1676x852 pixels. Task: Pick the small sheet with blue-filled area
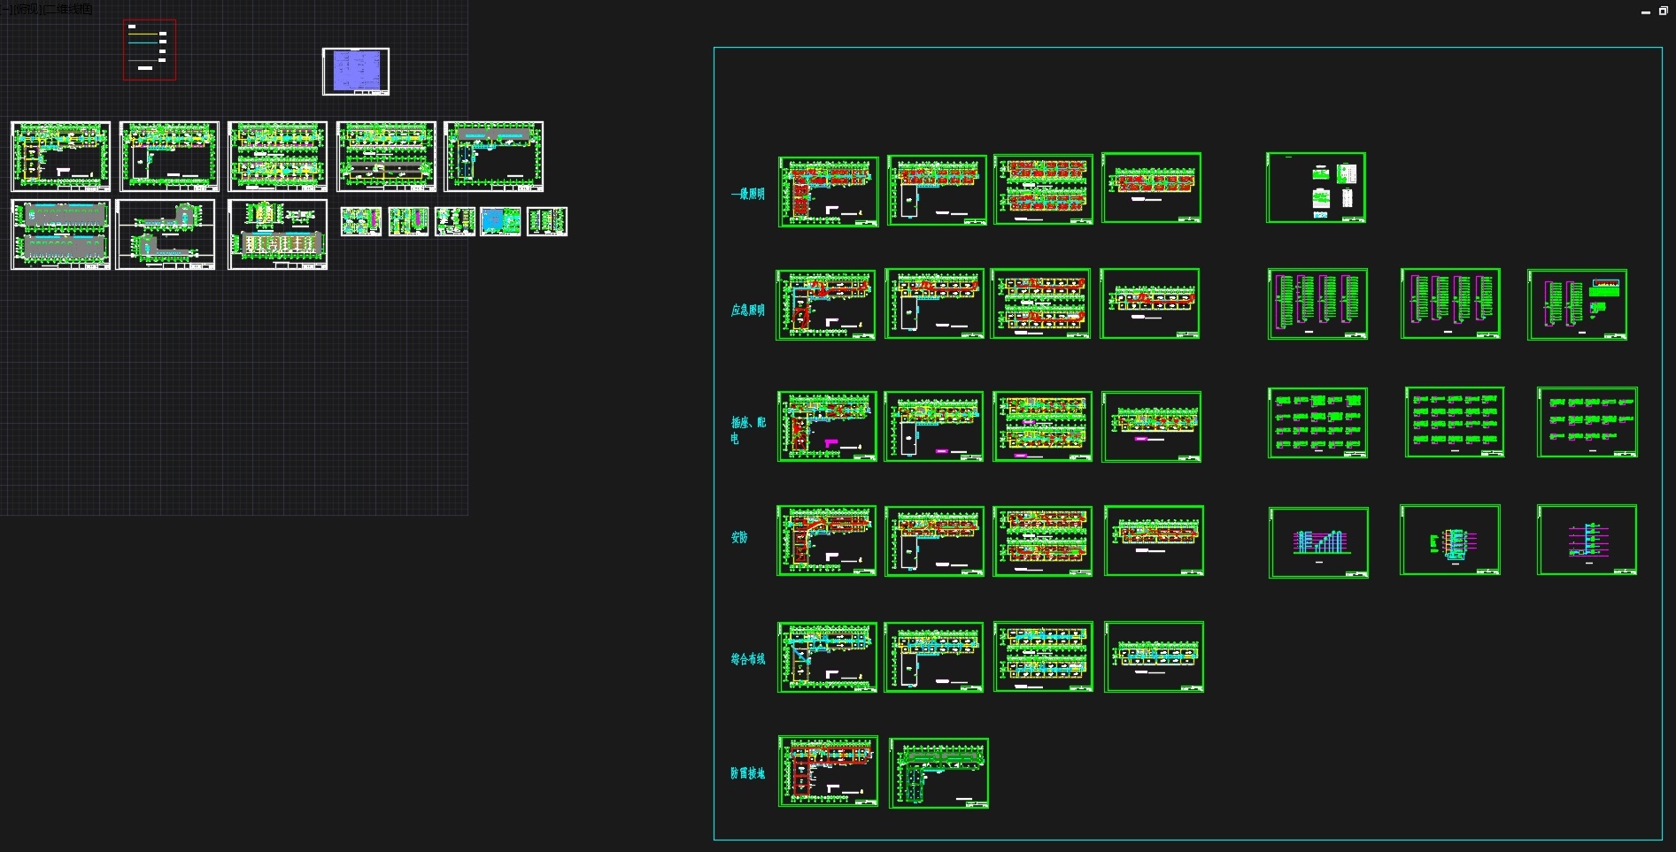(x=501, y=221)
